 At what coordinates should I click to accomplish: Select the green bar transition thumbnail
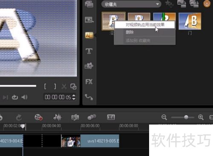click(x=164, y=17)
